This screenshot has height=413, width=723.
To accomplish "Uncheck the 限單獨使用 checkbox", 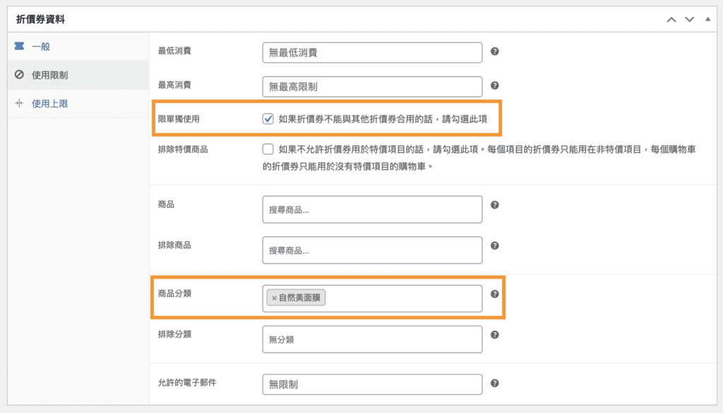I will 268,118.
